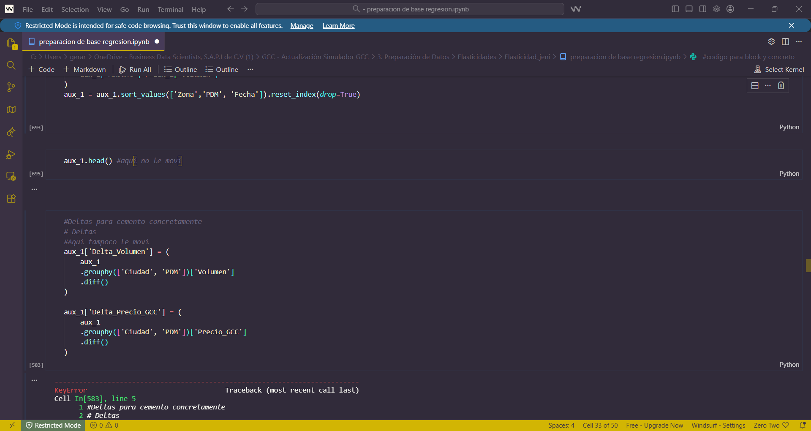Open the Terminal menu
811x431 pixels.
tap(170, 9)
